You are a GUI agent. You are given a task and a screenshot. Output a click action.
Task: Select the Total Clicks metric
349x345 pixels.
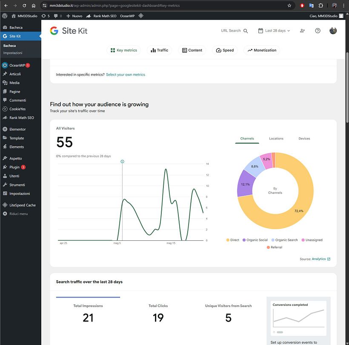pyautogui.click(x=158, y=314)
